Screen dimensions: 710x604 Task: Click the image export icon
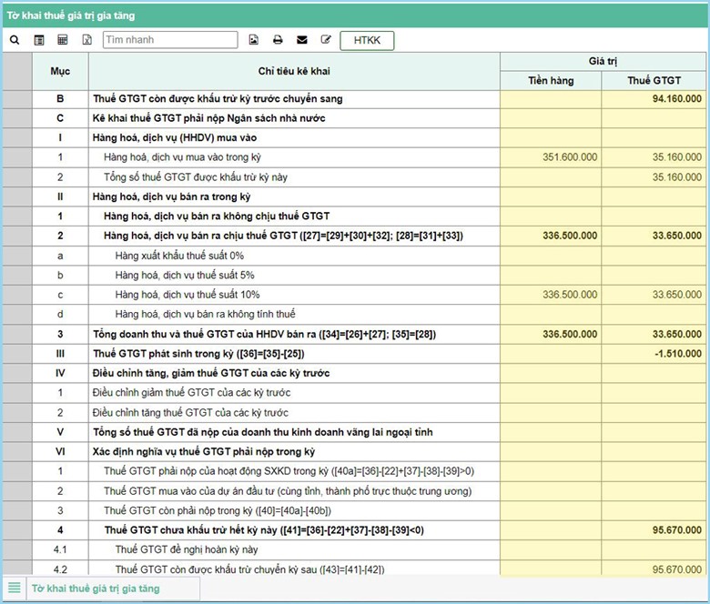click(x=254, y=40)
